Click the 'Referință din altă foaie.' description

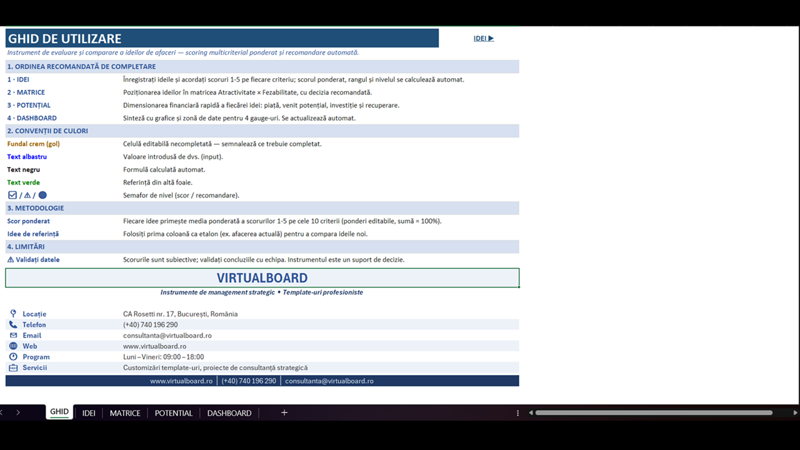coord(157,182)
